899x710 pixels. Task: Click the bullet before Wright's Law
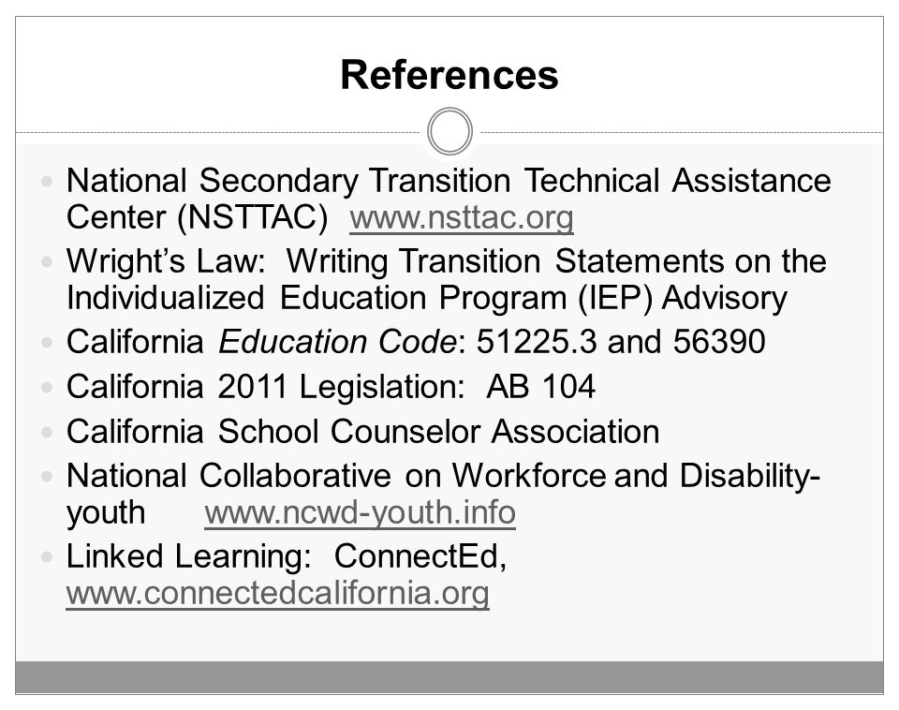47,262
